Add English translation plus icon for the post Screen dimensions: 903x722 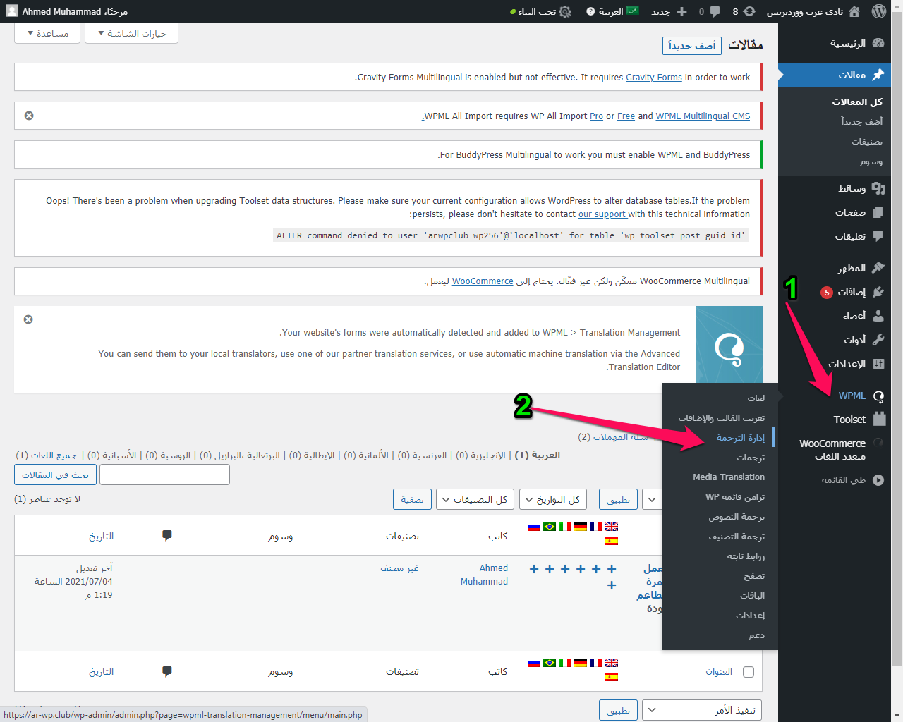(612, 569)
